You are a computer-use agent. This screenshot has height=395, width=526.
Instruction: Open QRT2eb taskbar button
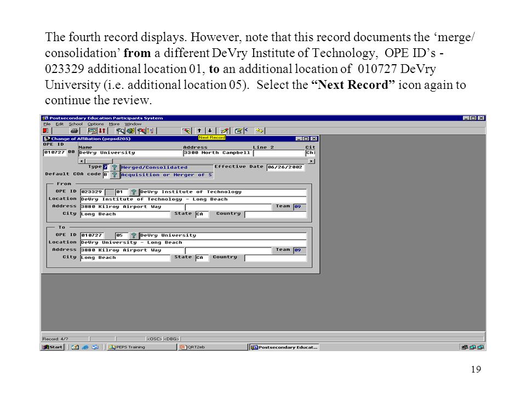pos(213,347)
